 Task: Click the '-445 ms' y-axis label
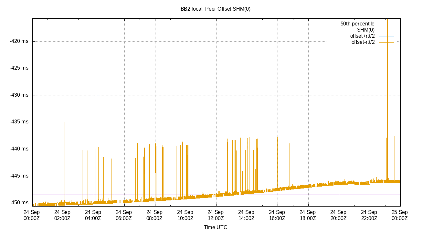(19, 176)
